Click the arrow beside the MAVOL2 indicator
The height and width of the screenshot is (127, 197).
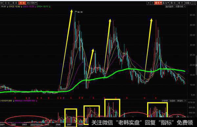coord(36,101)
